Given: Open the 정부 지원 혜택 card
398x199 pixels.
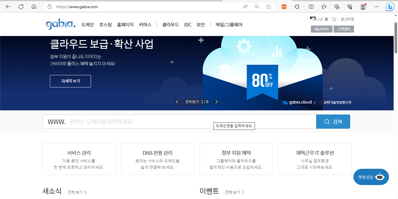Looking at the screenshot, I should click(x=236, y=159).
